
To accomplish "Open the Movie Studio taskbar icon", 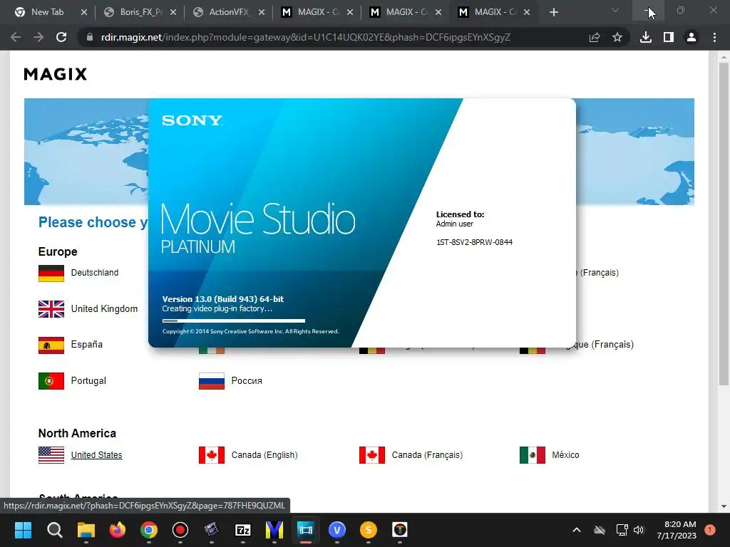I will (306, 530).
